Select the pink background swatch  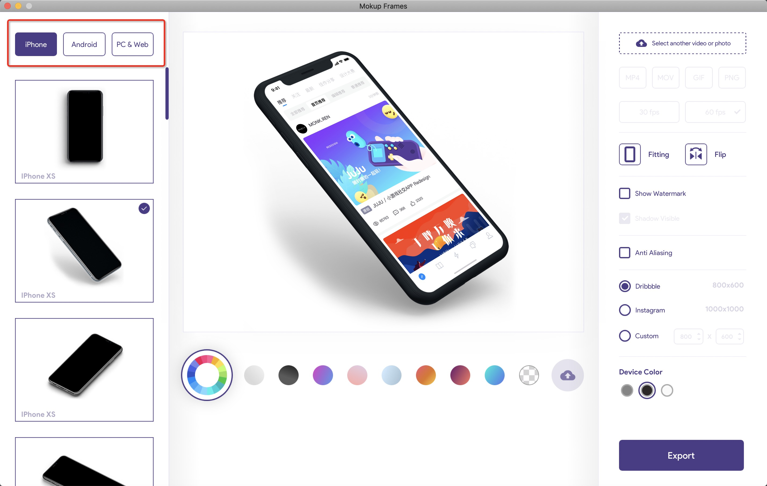(x=357, y=375)
